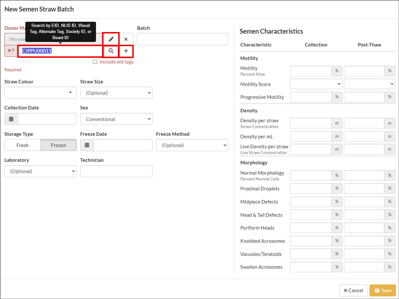
Task: Cancel the new semen straw batch
Action: pos(353,290)
